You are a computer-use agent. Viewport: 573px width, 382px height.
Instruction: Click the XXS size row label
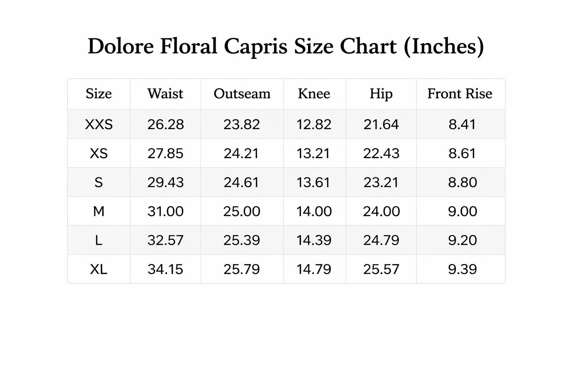pyautogui.click(x=98, y=124)
